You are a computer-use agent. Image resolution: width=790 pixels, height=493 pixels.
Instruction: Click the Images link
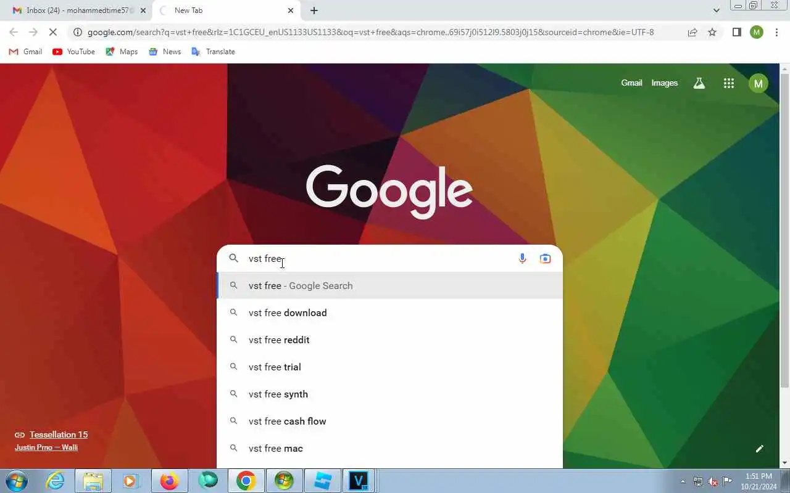coord(665,83)
